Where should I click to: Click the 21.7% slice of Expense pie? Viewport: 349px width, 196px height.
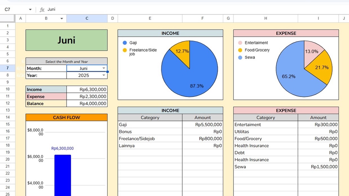click(x=321, y=68)
